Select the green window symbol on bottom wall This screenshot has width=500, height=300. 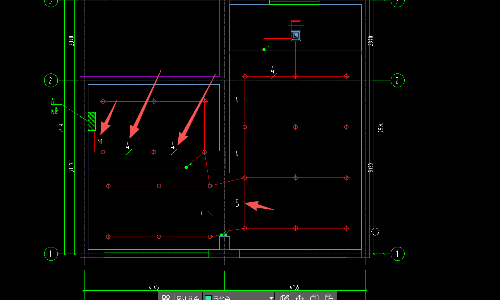point(156,254)
